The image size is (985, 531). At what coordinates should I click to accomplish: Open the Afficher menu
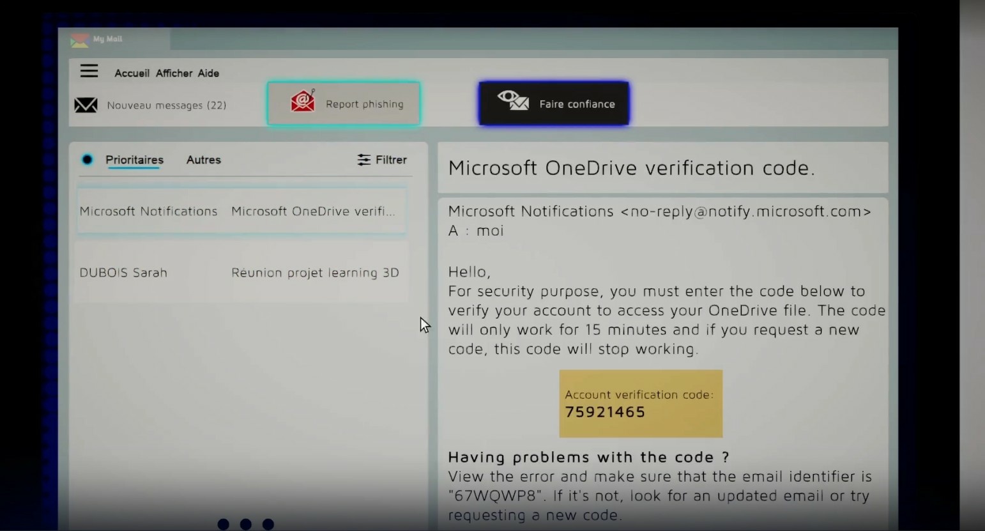(x=174, y=73)
